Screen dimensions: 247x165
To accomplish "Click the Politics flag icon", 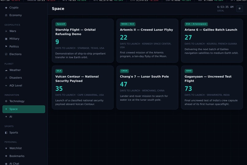I will (6, 46).
